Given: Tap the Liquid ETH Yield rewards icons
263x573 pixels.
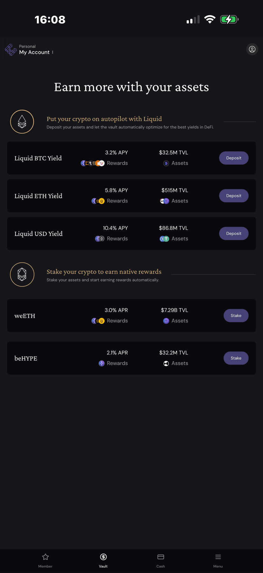Looking at the screenshot, I should click(98, 201).
